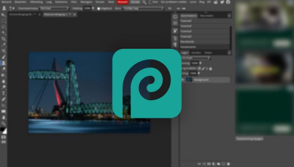
Task: Switch to the Paden tab
Action: pos(208,53)
